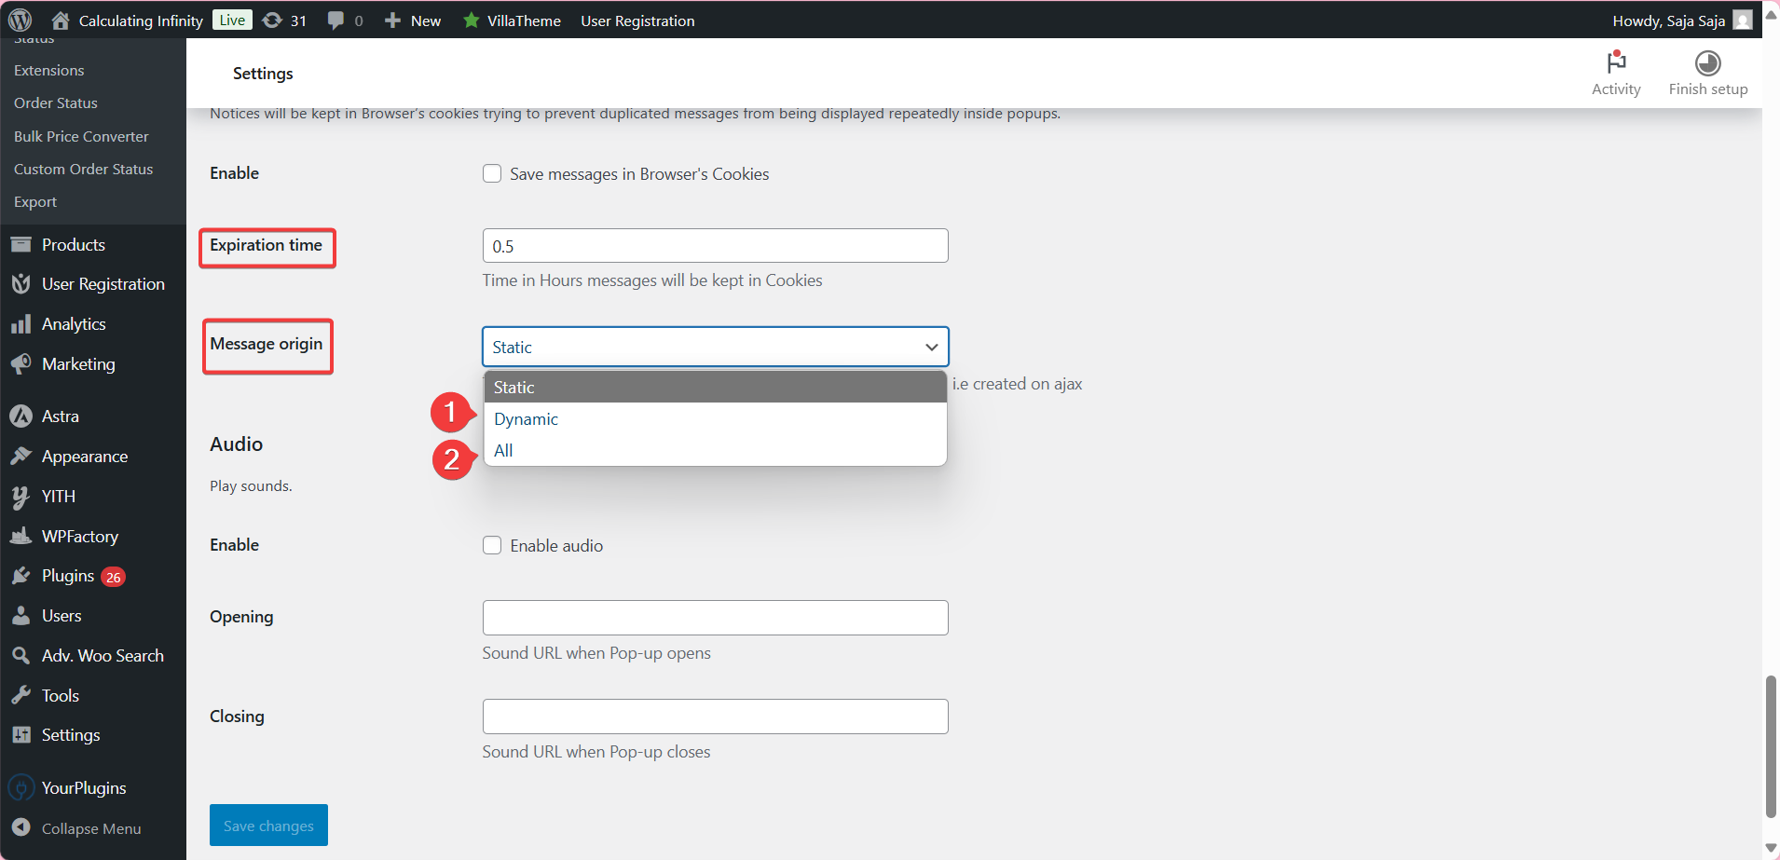Toggle the Enable audio checkbox
The height and width of the screenshot is (860, 1780).
(492, 546)
